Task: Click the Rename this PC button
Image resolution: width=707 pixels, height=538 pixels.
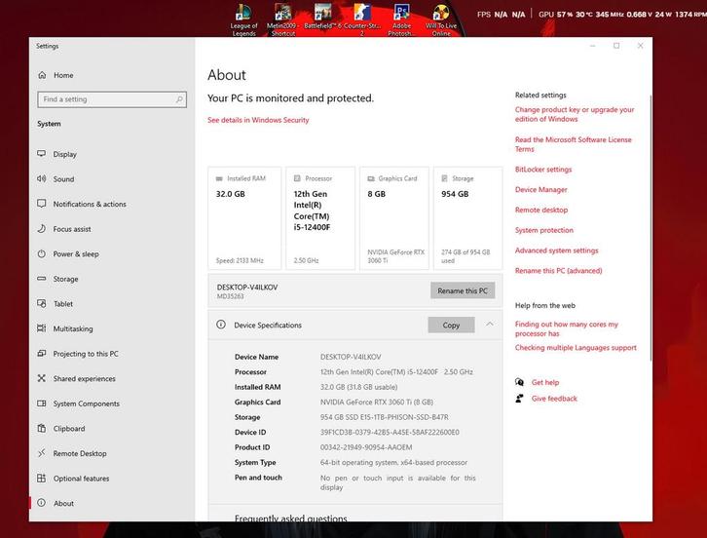Action: 463,290
